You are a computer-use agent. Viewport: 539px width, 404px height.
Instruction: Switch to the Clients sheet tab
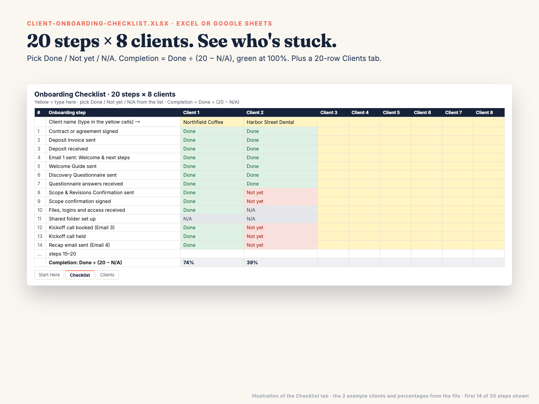[x=107, y=275]
